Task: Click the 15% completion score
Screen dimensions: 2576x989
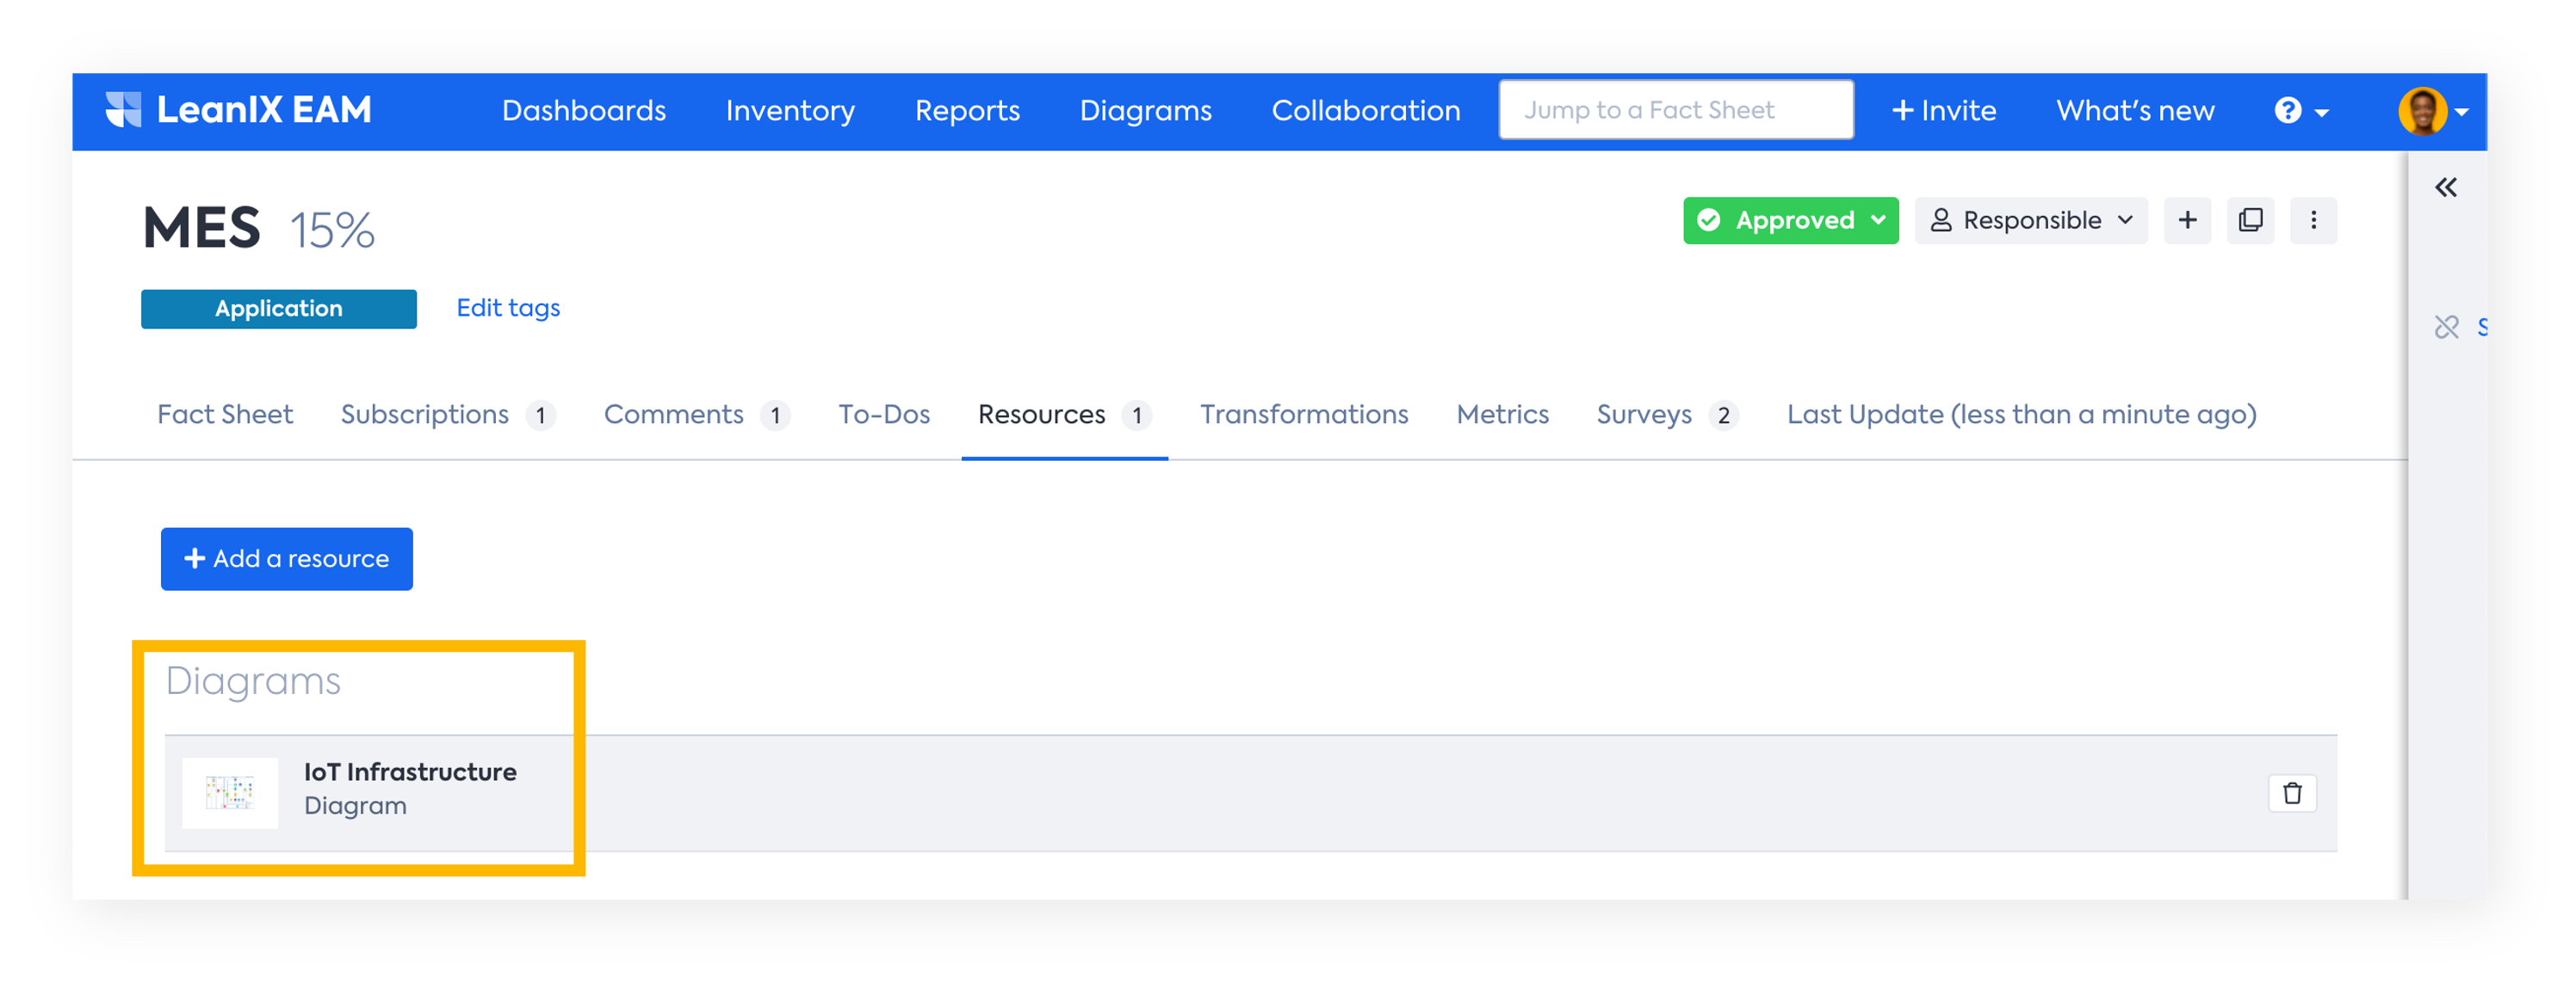Action: 332,230
